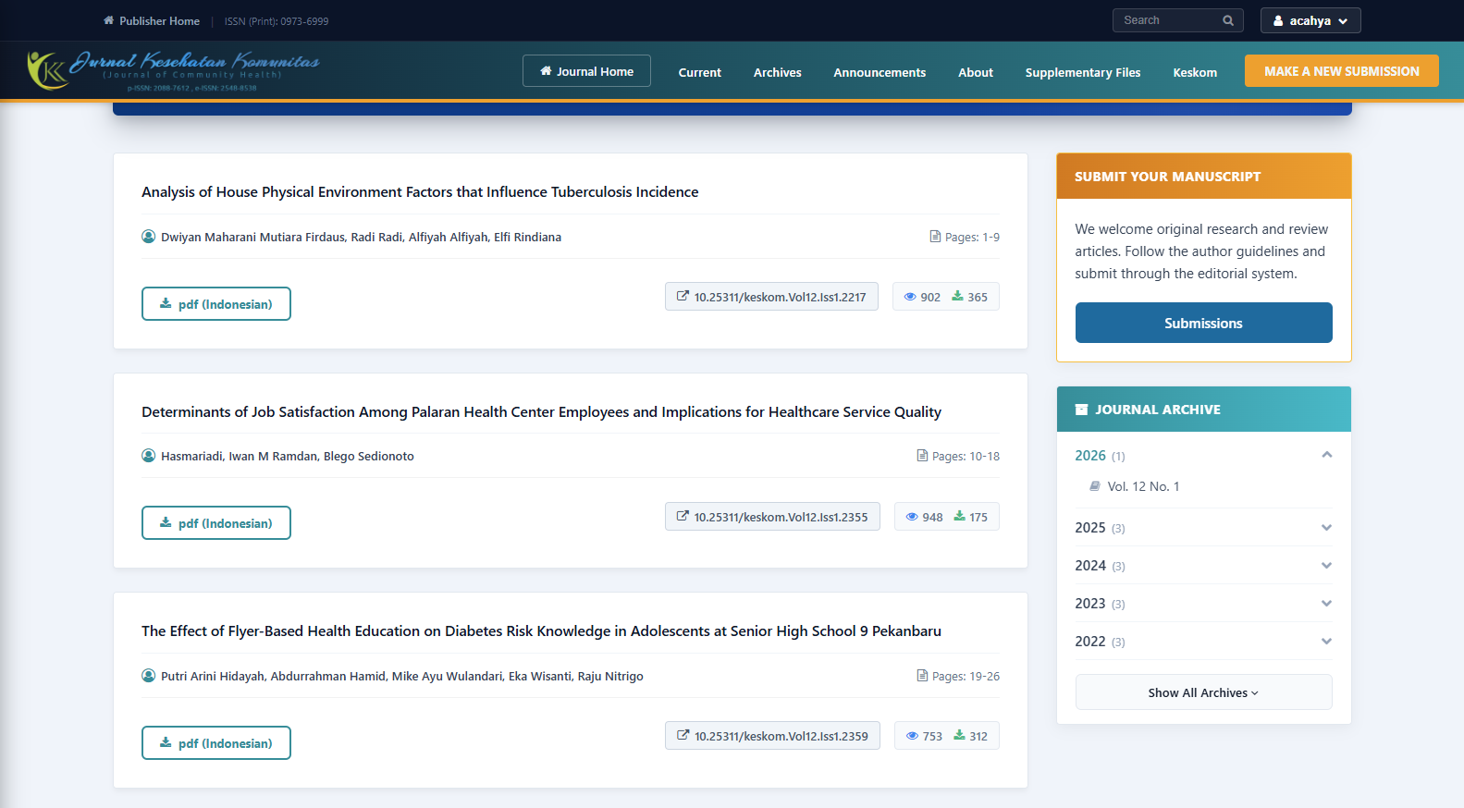This screenshot has height=808, width=1464.
Task: Click the search magnifier icon
Action: (1228, 20)
